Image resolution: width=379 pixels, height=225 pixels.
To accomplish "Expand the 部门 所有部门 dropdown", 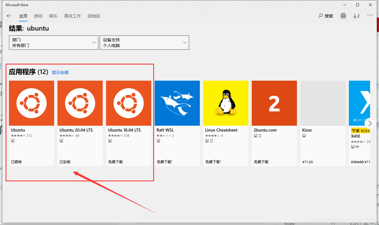I will [54, 43].
